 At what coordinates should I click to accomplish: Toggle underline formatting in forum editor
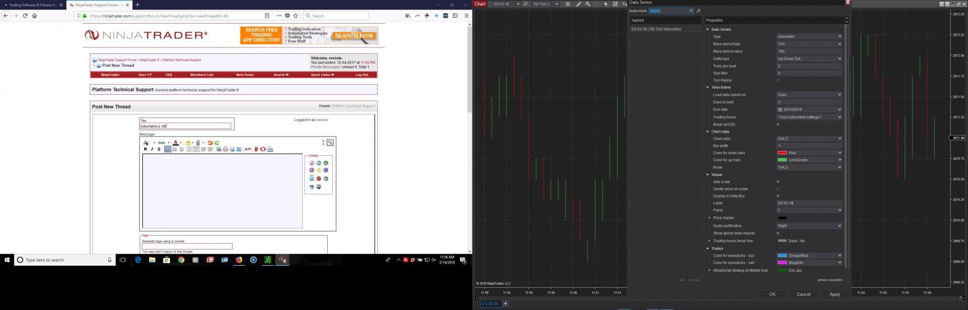[x=159, y=149]
